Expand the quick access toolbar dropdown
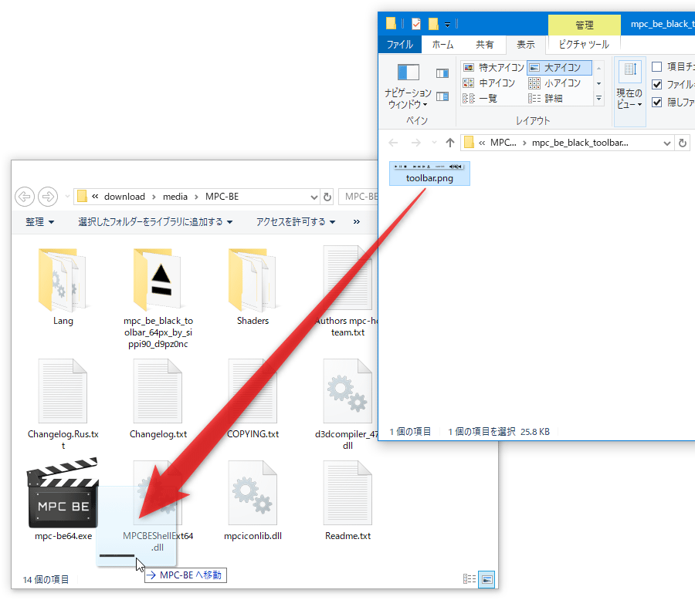 click(x=448, y=25)
